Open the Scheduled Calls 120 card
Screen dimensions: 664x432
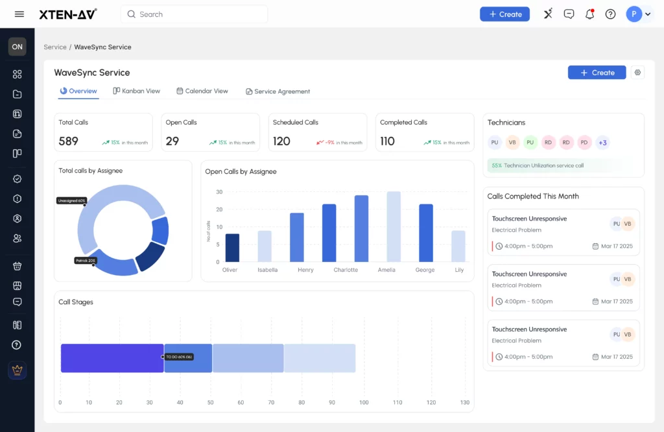point(318,132)
